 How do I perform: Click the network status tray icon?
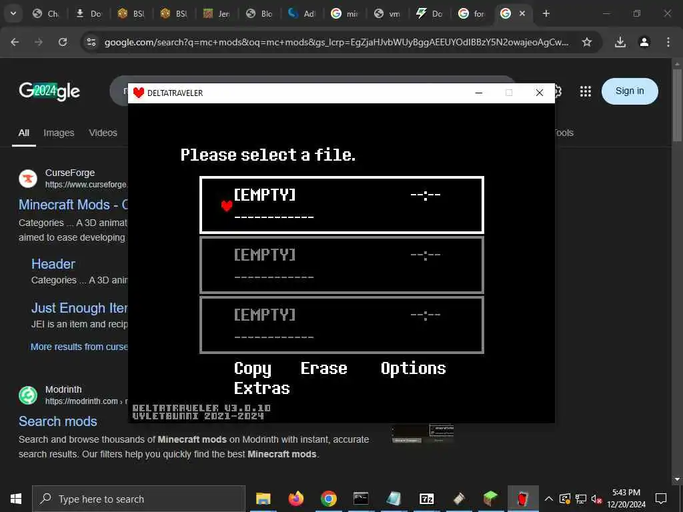581,499
